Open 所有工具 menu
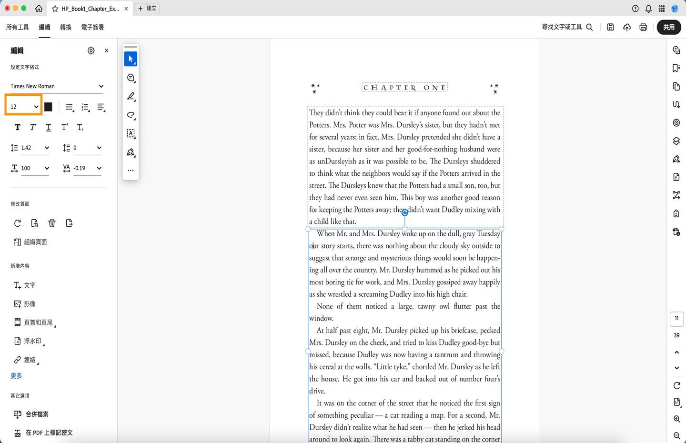 click(x=18, y=27)
